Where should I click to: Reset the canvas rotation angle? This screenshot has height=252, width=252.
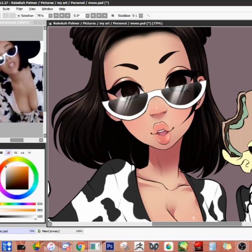[105, 16]
